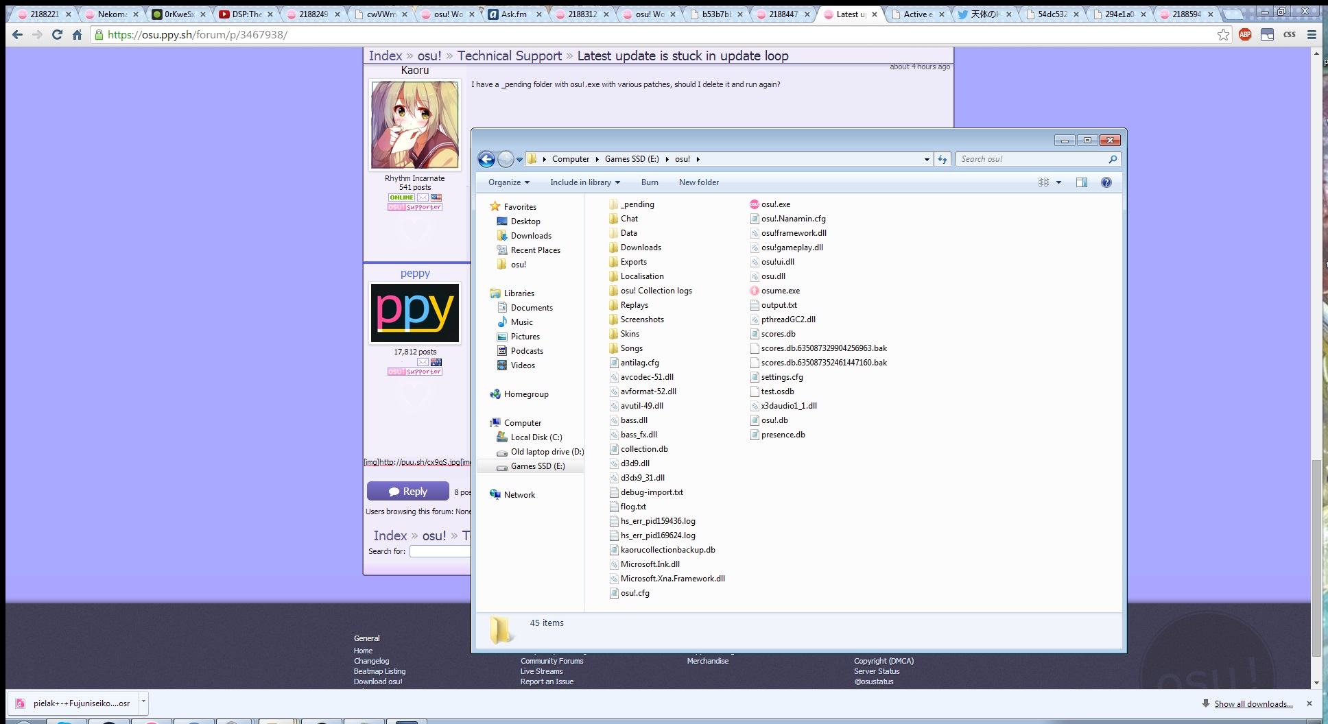The height and width of the screenshot is (724, 1328).
Task: Open the Songs folder
Action: coord(626,348)
